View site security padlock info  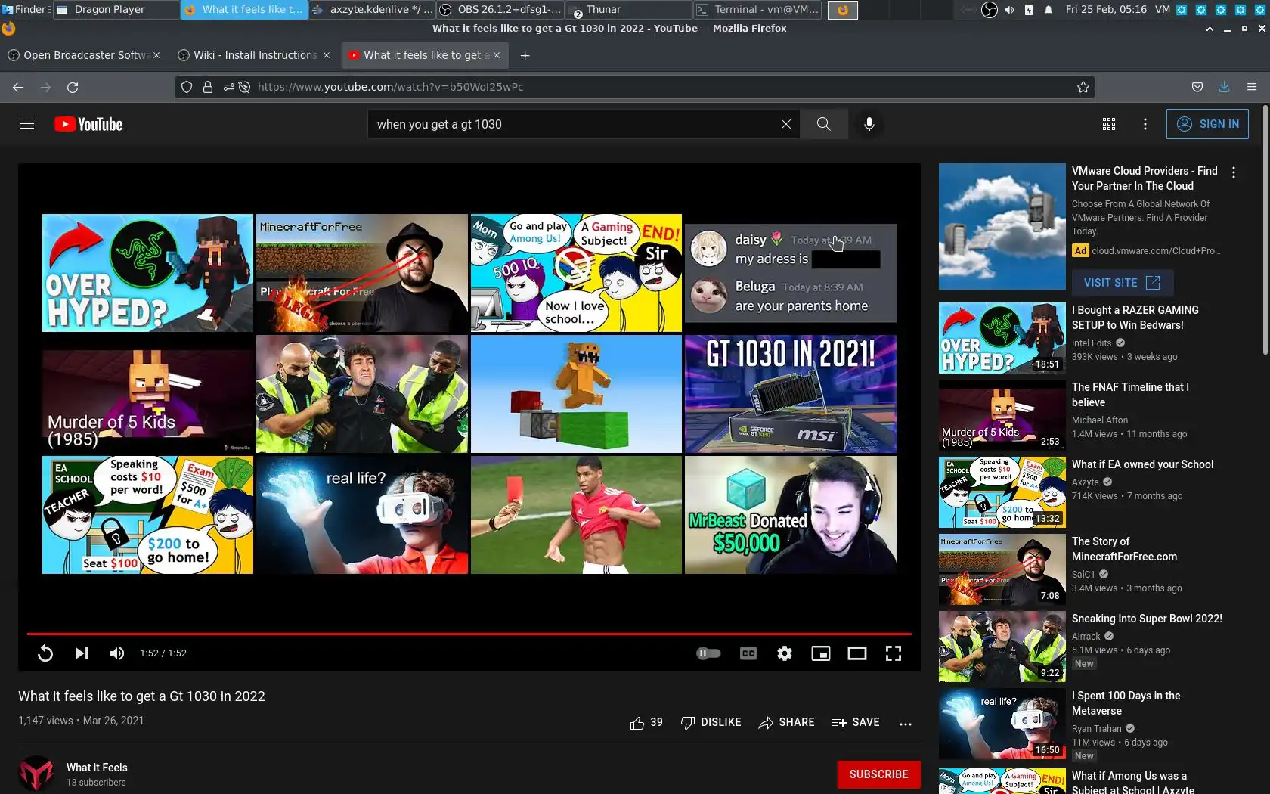pos(208,88)
